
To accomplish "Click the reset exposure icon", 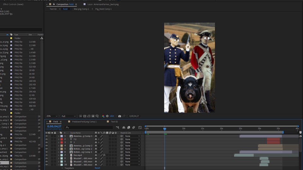I will pos(107,116).
